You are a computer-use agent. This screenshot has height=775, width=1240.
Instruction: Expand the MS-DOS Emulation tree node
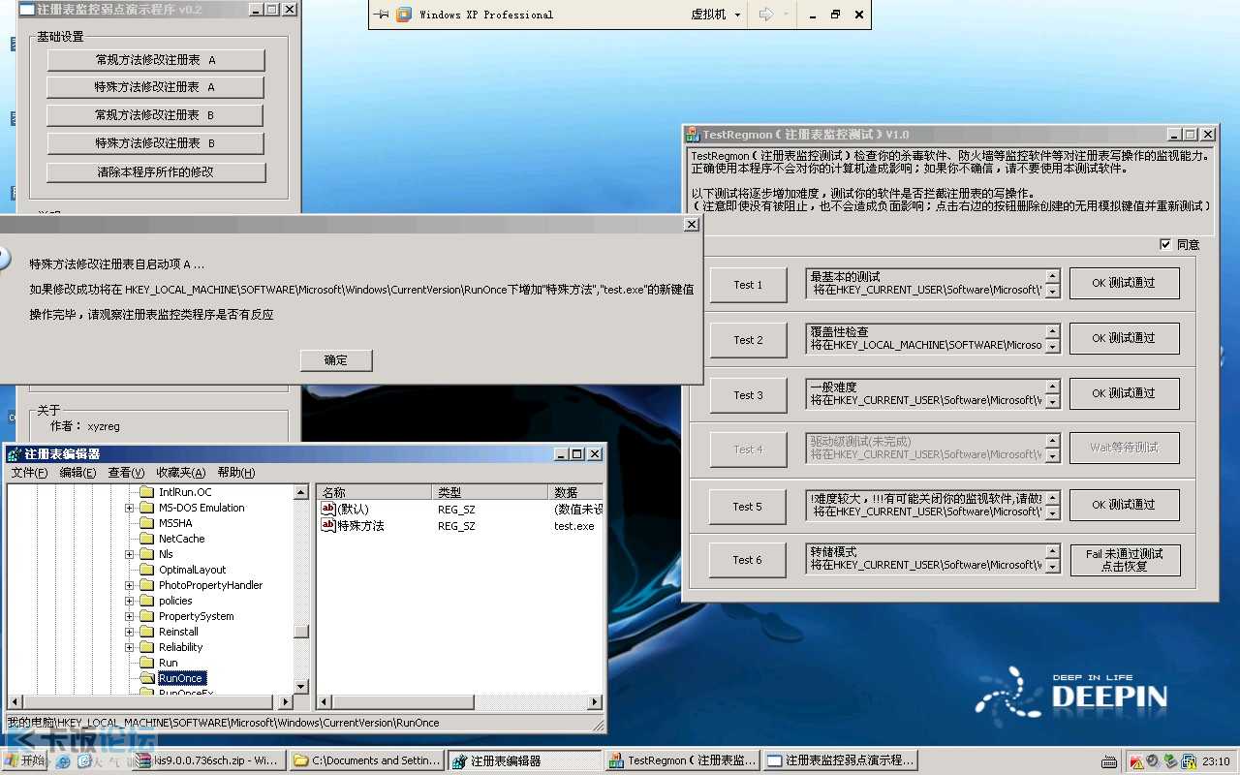[x=130, y=508]
